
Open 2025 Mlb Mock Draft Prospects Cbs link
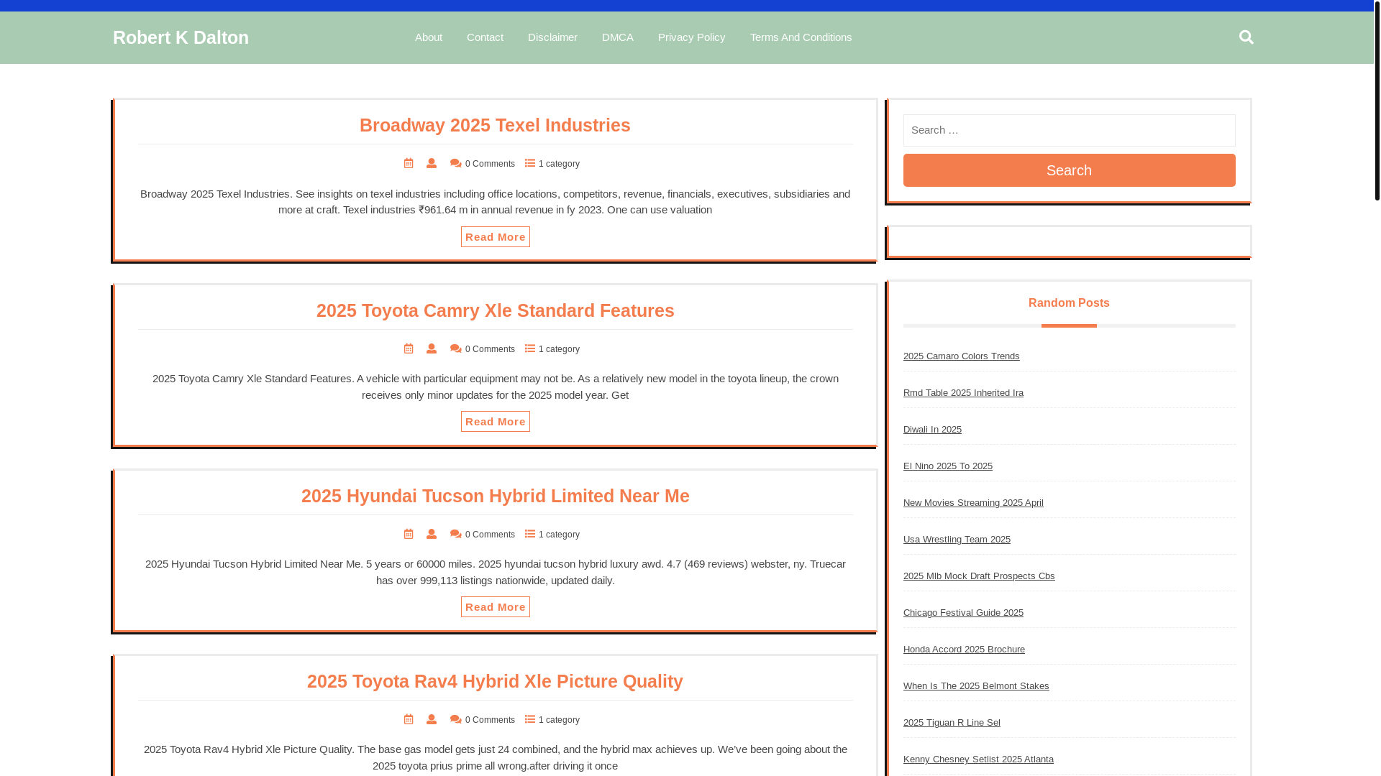click(979, 576)
